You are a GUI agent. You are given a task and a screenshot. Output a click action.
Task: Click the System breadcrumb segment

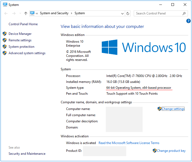[79, 13]
